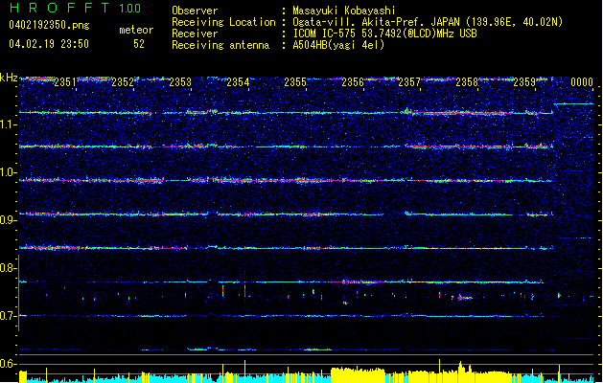The height and width of the screenshot is (383, 603).
Task: Click time marker 2353
Action: [180, 82]
